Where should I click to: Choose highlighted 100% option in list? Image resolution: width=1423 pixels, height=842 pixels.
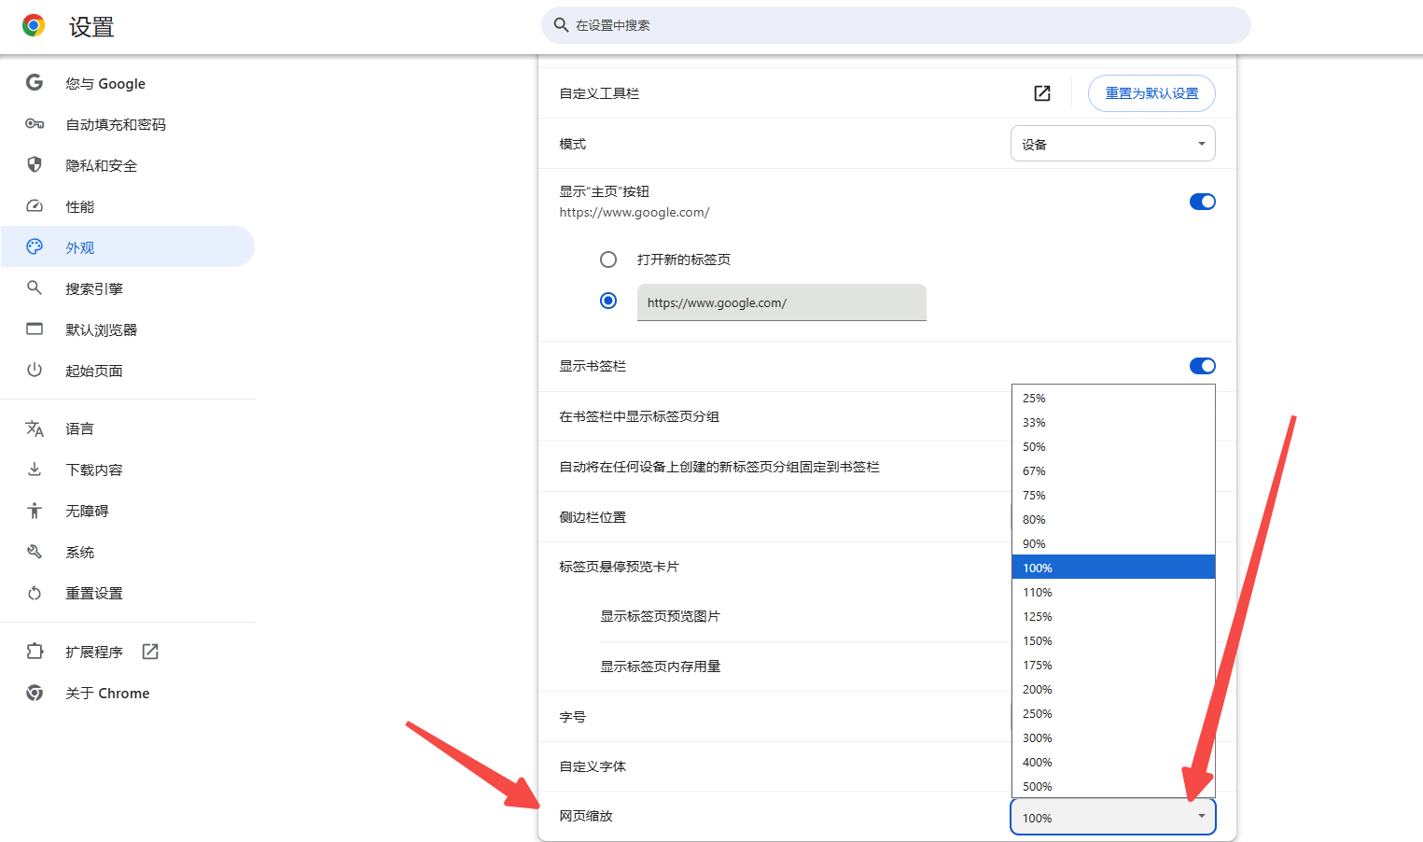click(1113, 568)
